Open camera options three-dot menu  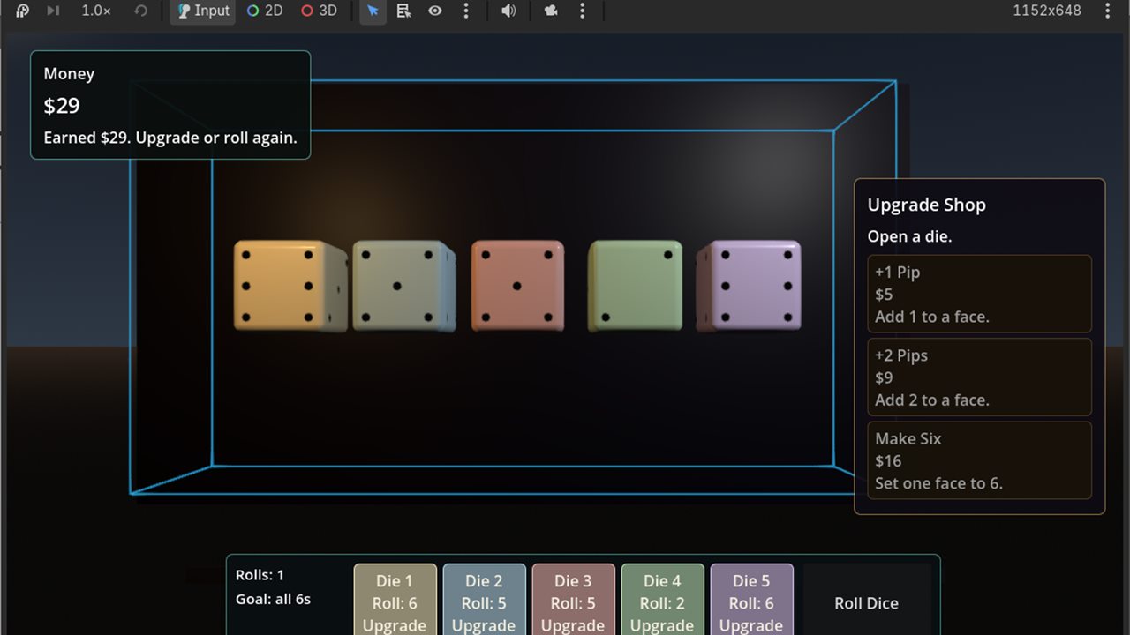[x=582, y=11]
